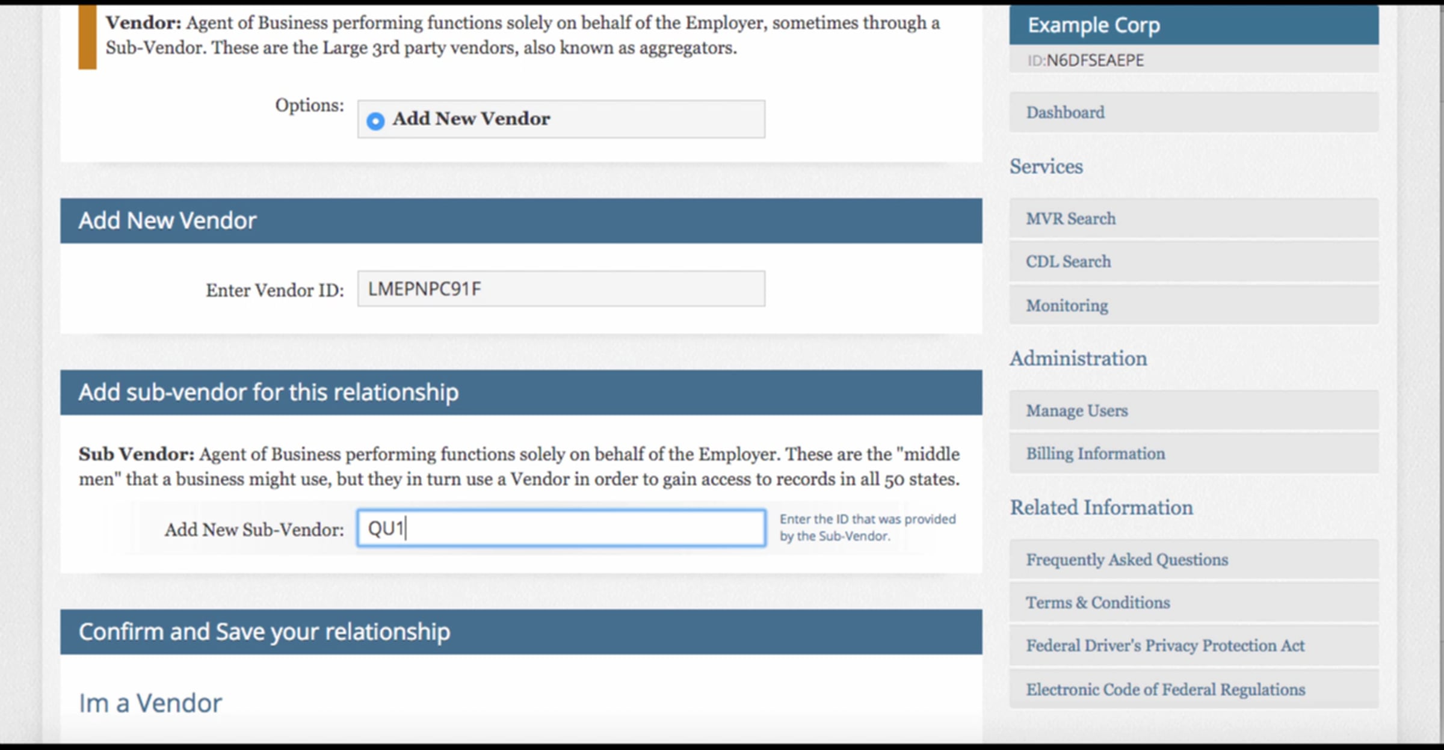Screen dimensions: 1444x750
Task: View Frequently Asked Questions
Action: 1127,560
